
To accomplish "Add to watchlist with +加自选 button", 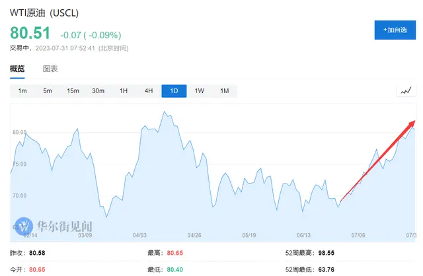I will point(395,30).
